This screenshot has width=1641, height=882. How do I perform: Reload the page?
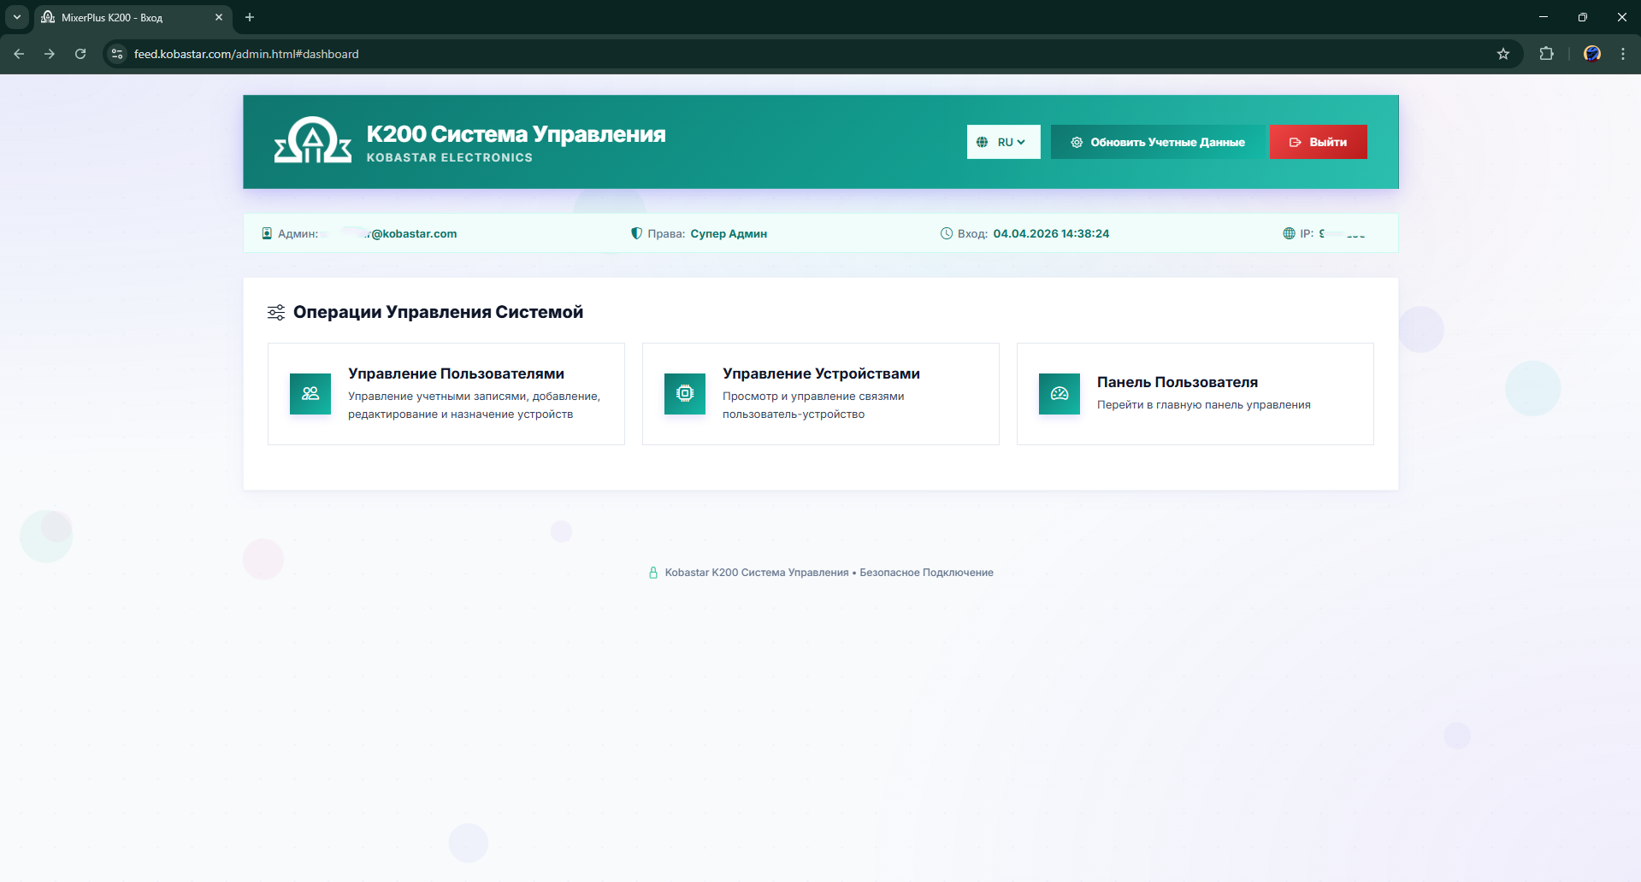(80, 54)
